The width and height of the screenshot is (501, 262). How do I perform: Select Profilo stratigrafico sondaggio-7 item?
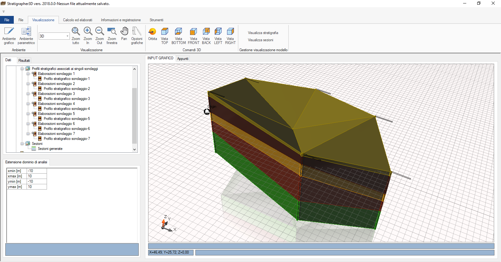[x=67, y=139]
